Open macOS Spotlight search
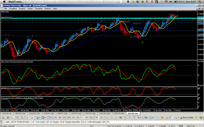Viewport: 204px width, 127px height. 199,2
